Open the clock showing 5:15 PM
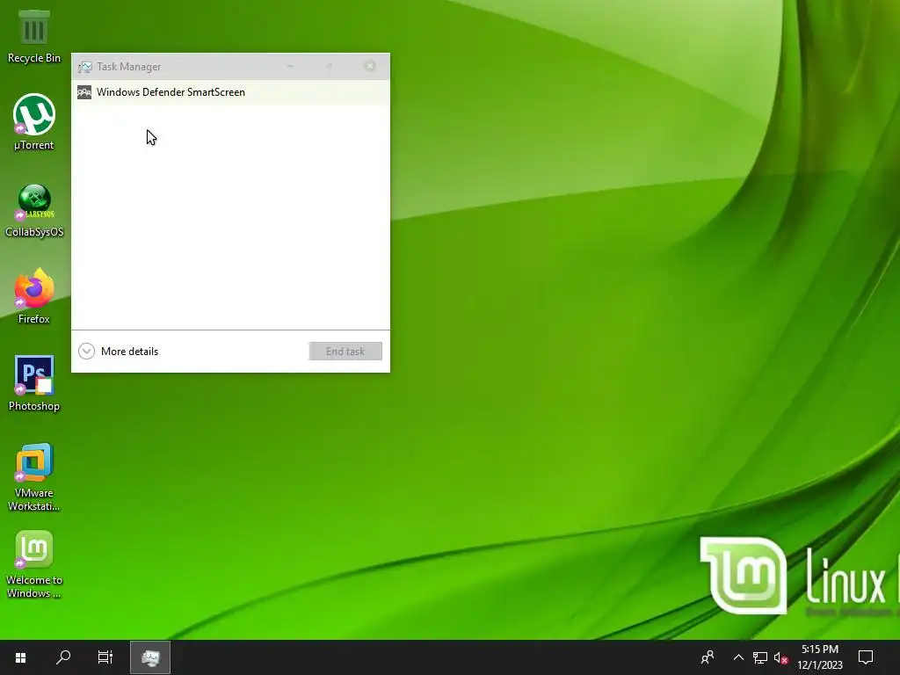900x675 pixels. [x=820, y=657]
